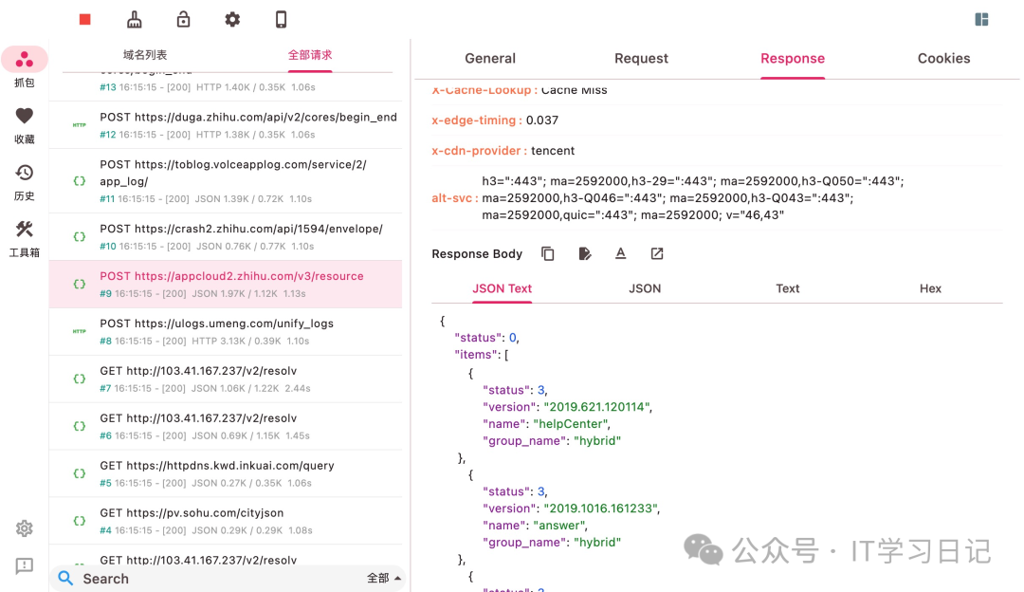Stop capture with the red square button
The width and height of the screenshot is (1024, 592).
pos(85,20)
